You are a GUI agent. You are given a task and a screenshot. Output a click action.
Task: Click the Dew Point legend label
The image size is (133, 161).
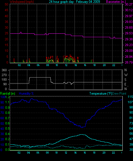click(x=119, y=94)
